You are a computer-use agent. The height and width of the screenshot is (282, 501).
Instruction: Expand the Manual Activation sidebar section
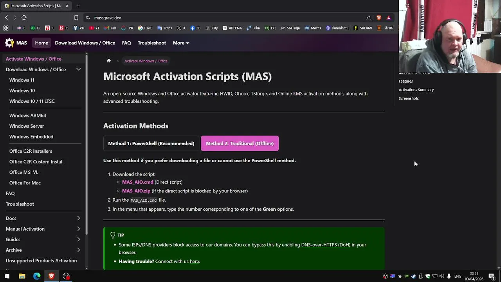(x=78, y=229)
